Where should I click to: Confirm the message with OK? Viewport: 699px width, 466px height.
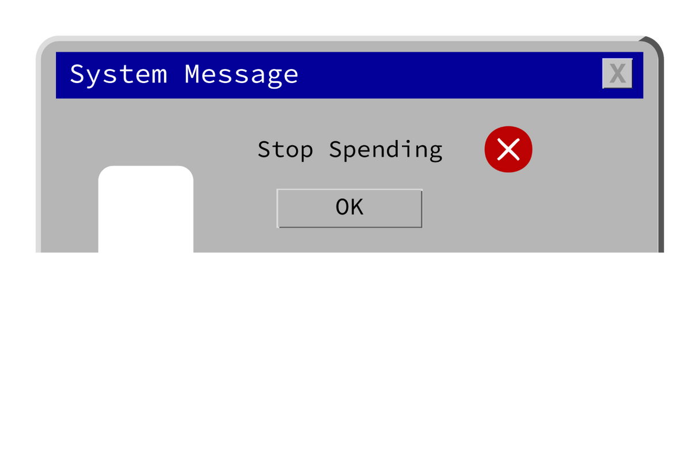[349, 208]
